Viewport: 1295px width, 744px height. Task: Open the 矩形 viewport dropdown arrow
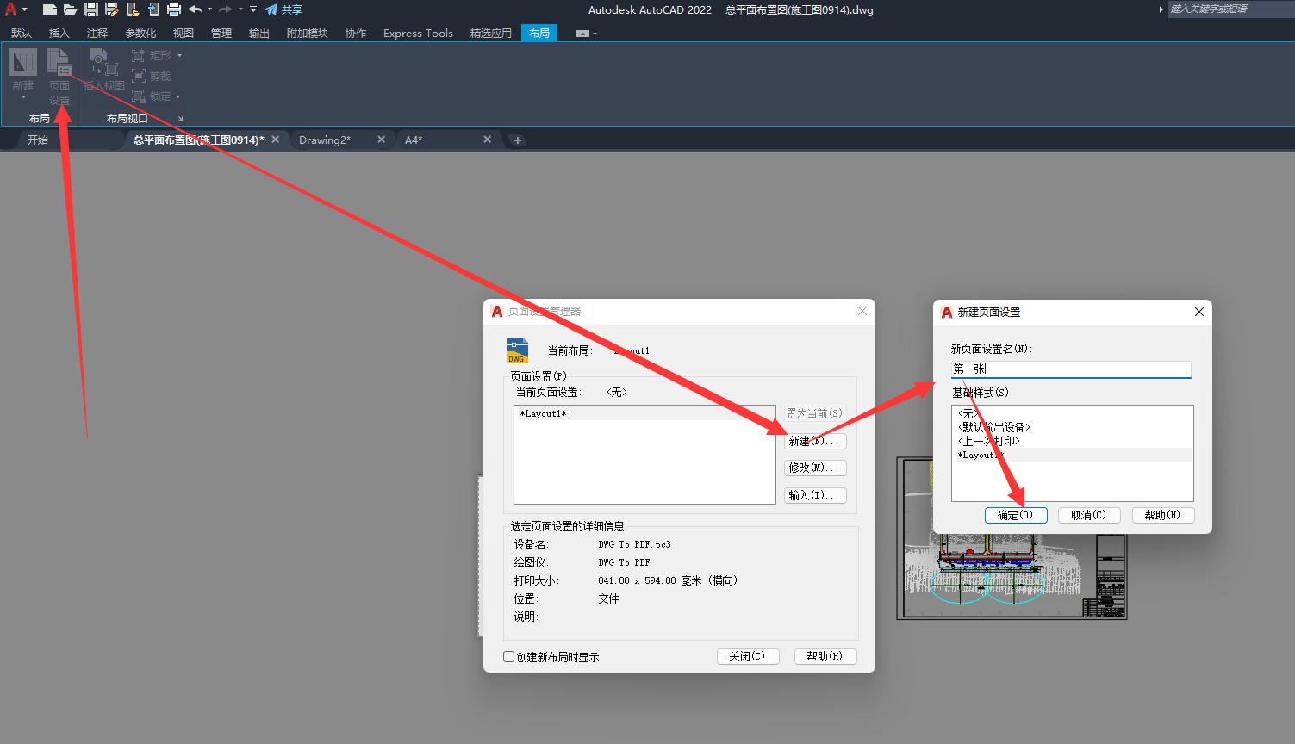(x=179, y=55)
